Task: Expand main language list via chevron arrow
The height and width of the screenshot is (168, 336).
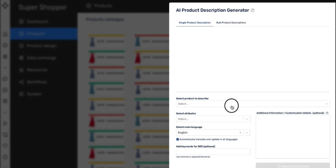Action: [x=247, y=132]
